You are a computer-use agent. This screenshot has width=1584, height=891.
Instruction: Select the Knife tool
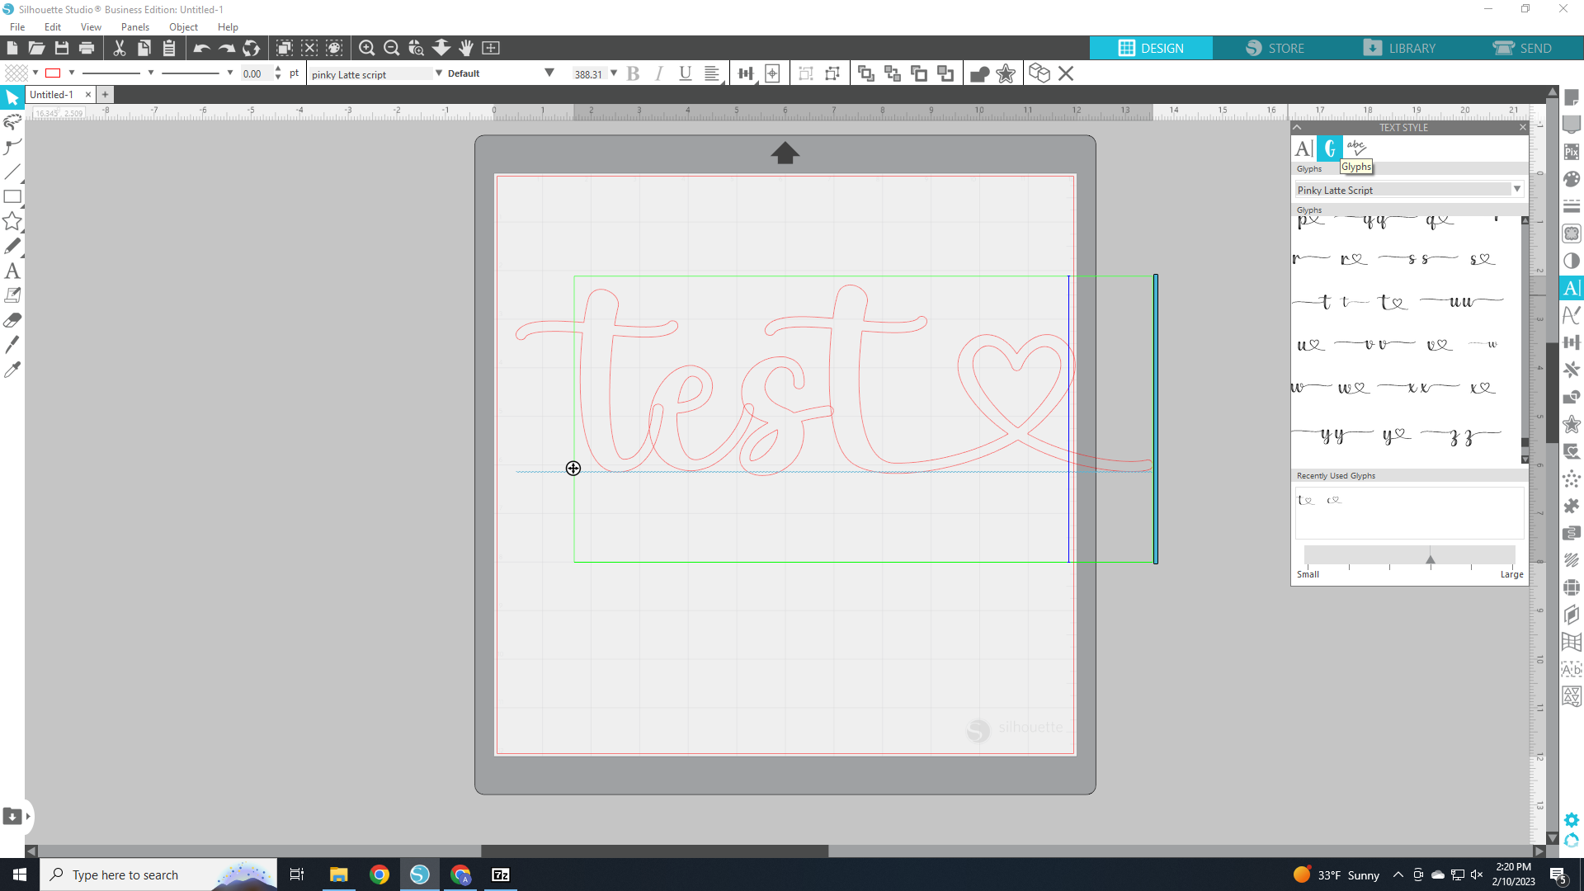click(13, 345)
